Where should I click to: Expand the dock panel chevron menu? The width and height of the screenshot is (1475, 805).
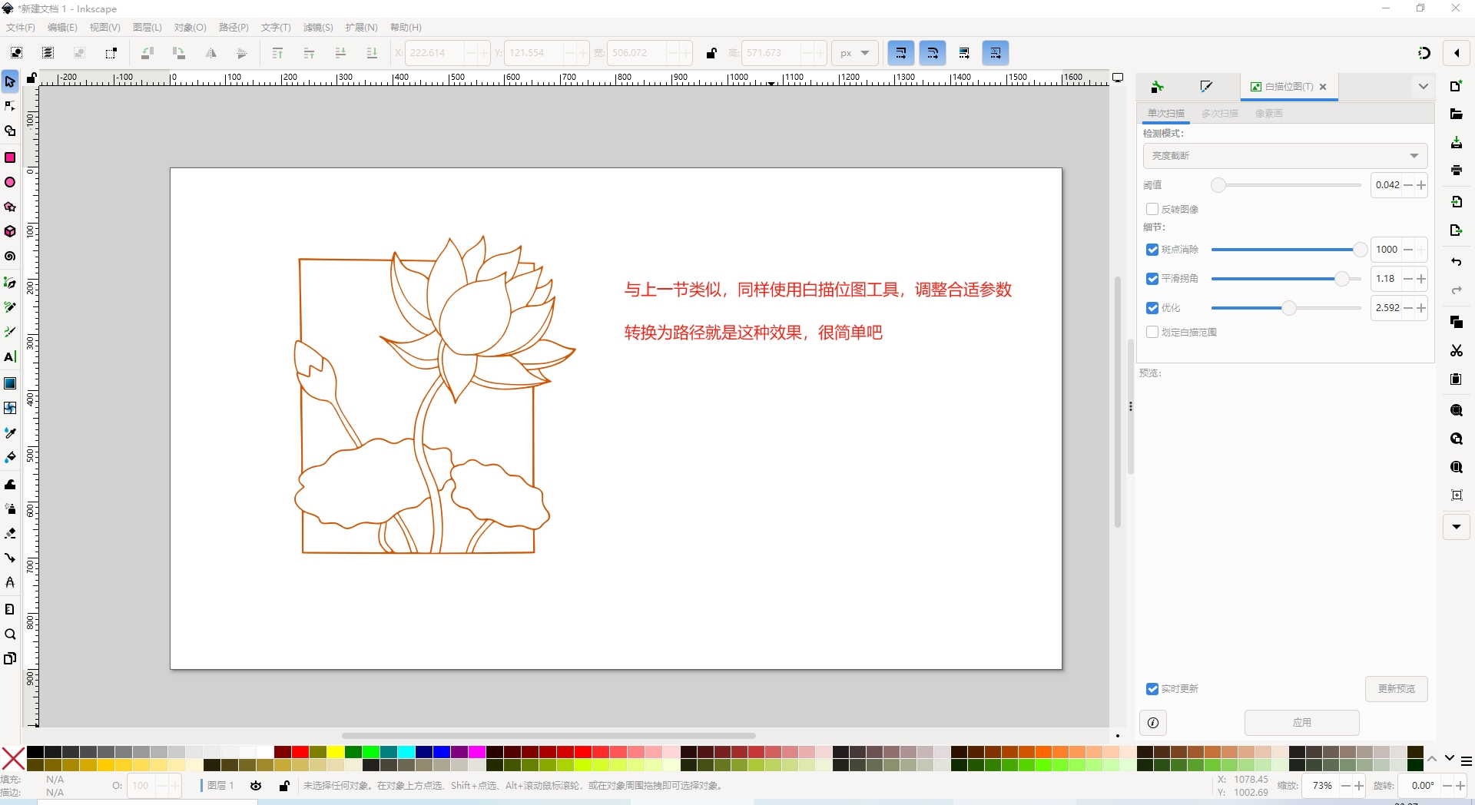1423,87
